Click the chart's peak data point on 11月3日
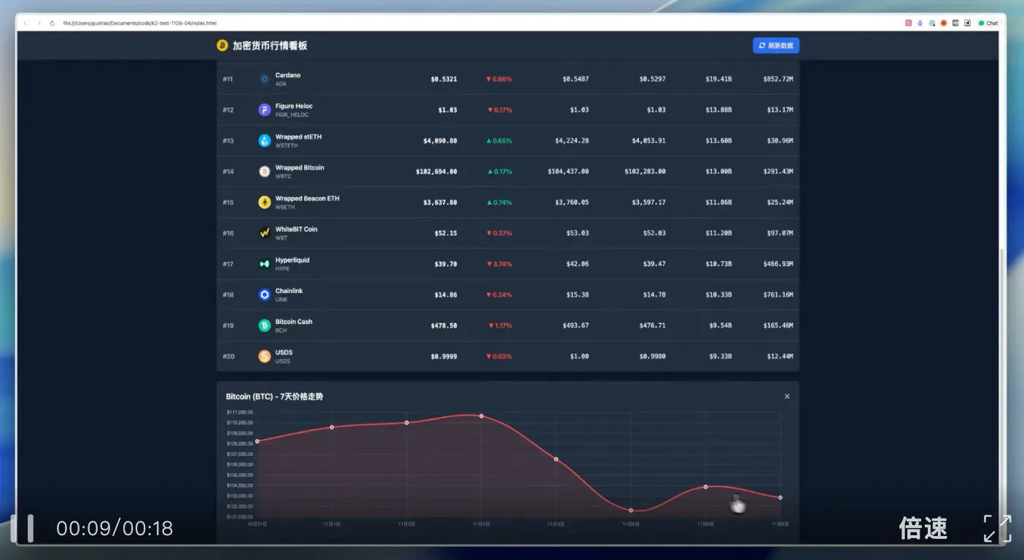The width and height of the screenshot is (1024, 560). coord(481,416)
